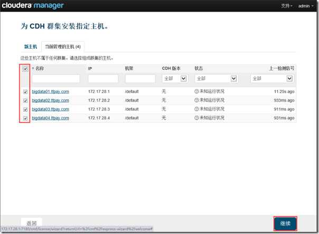Open bigdata04.ttpay.com host link
Screen dimensions: 319x234
click(x=51, y=118)
